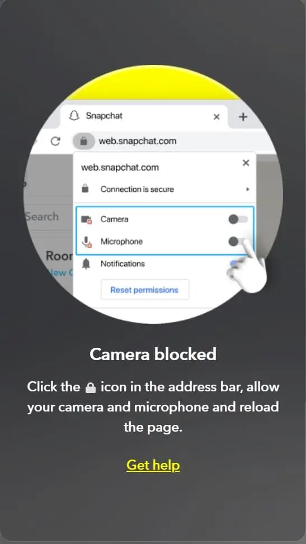Click the web.snapchat.com address bar

[x=138, y=141]
